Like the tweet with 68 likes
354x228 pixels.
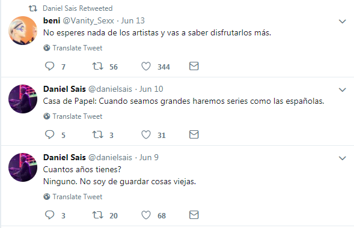coord(146,215)
